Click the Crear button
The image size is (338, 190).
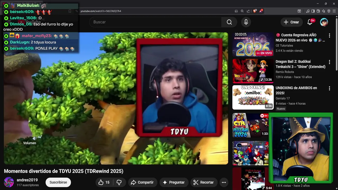[x=292, y=22]
